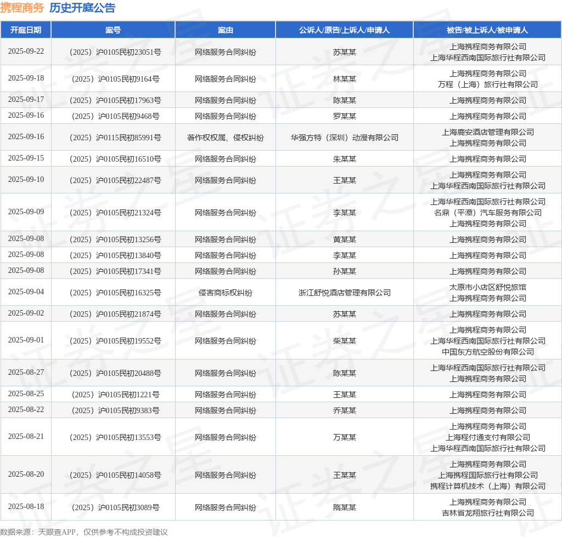
Task: Click plaintiff name 林某某
Action: pyautogui.click(x=345, y=79)
